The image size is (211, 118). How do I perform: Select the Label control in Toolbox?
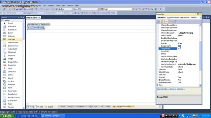click(10, 69)
